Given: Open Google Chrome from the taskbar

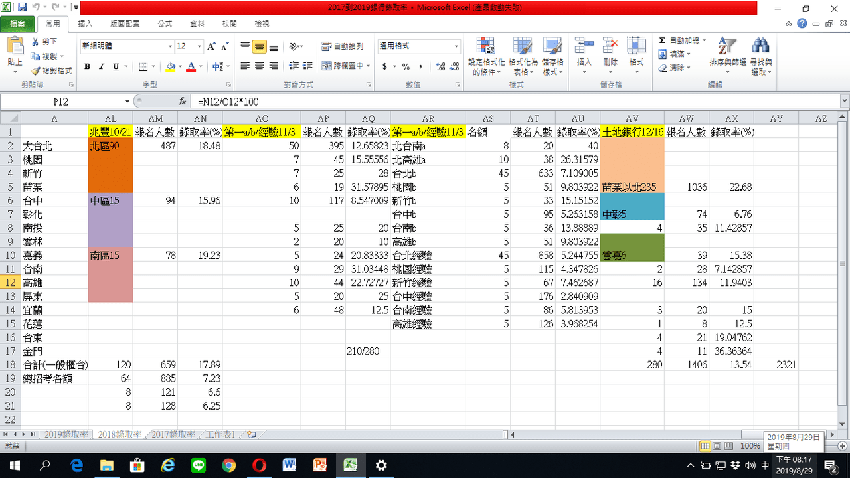Looking at the screenshot, I should [x=229, y=465].
